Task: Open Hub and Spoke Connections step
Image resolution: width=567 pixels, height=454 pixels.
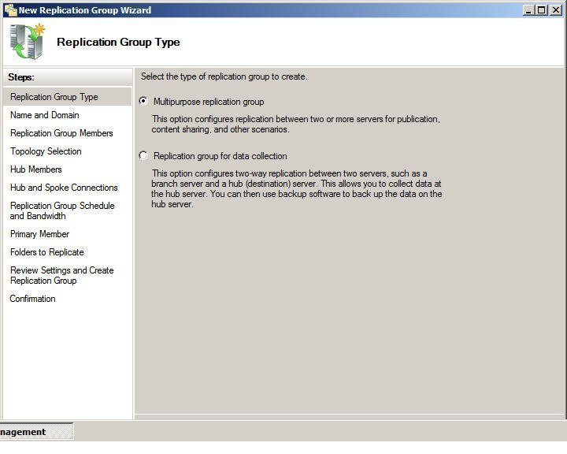Action: coord(64,187)
